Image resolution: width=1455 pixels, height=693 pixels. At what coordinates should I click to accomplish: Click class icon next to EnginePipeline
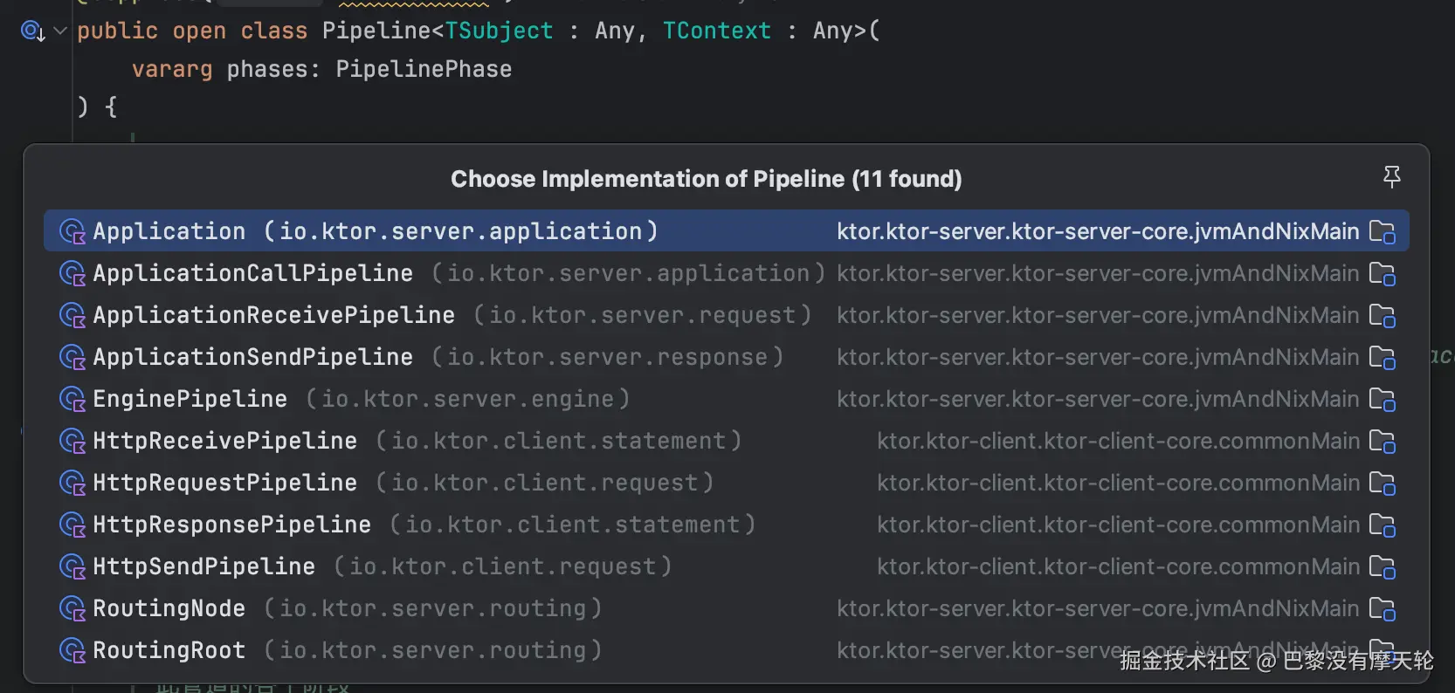click(72, 400)
